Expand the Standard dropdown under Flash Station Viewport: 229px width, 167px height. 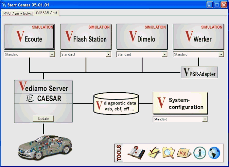point(108,54)
